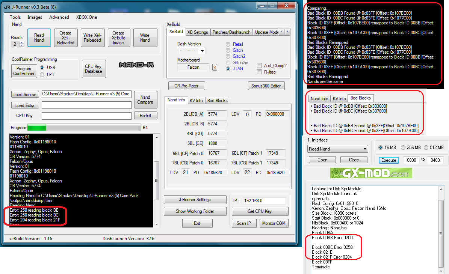Click Write Xell-Reloaded button
Viewport: 449px width, 274px height.
92,38
